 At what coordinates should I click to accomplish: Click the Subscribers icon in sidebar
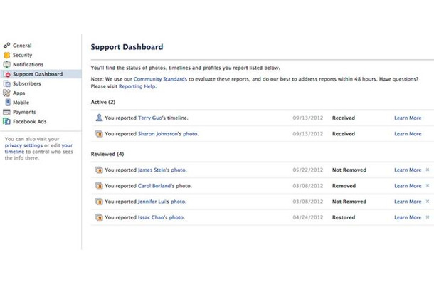pyautogui.click(x=6, y=83)
